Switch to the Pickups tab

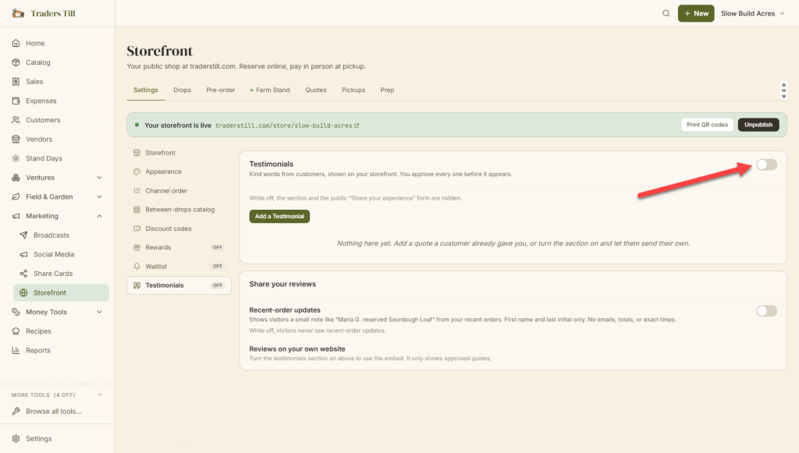pos(353,90)
